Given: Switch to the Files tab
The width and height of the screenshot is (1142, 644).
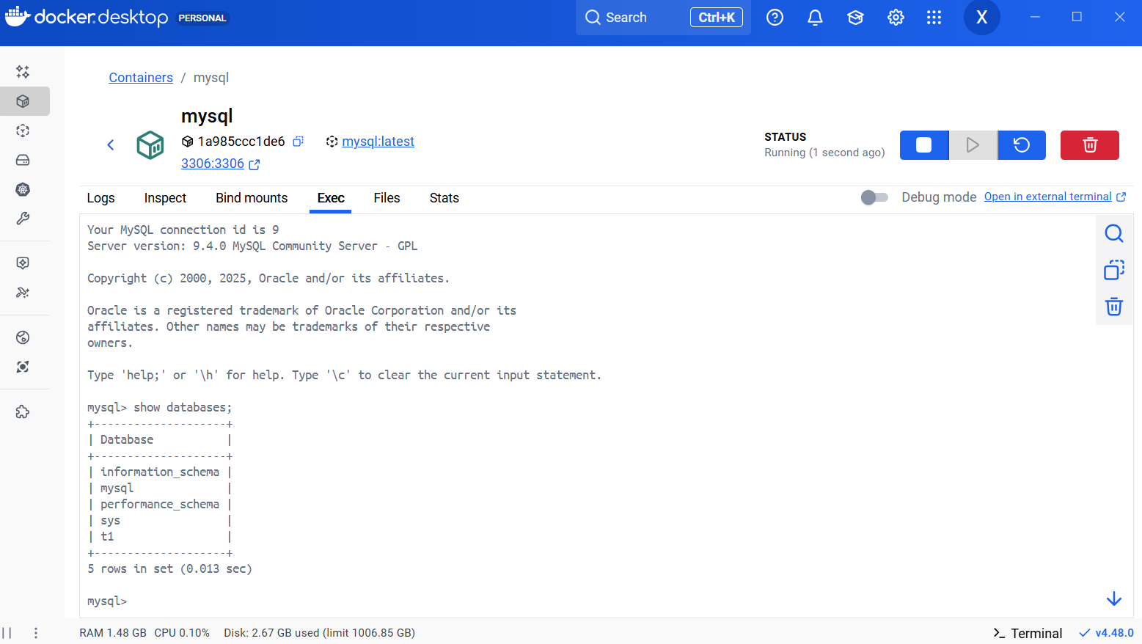Looking at the screenshot, I should click(x=387, y=198).
